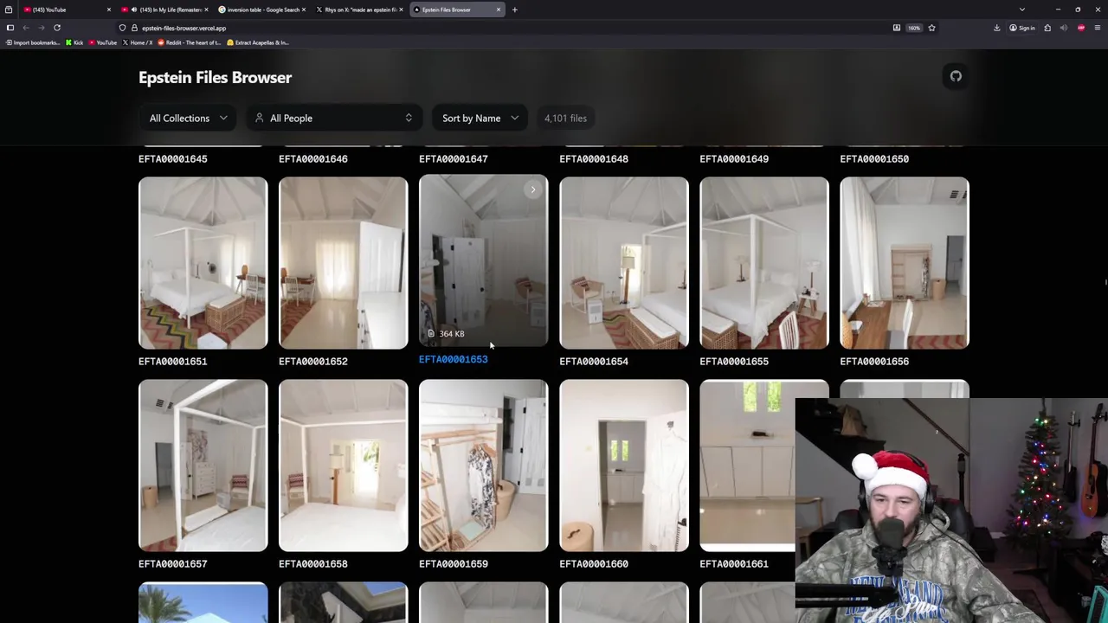Mute the In My Life tab audio
1108x623 pixels.
134,10
